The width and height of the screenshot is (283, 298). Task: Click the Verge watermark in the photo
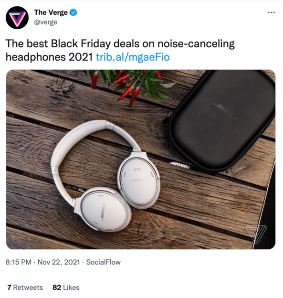click(256, 234)
